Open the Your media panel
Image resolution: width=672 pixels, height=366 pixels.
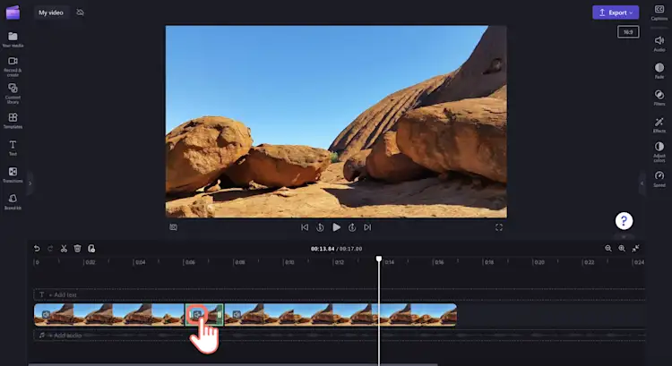tap(13, 38)
